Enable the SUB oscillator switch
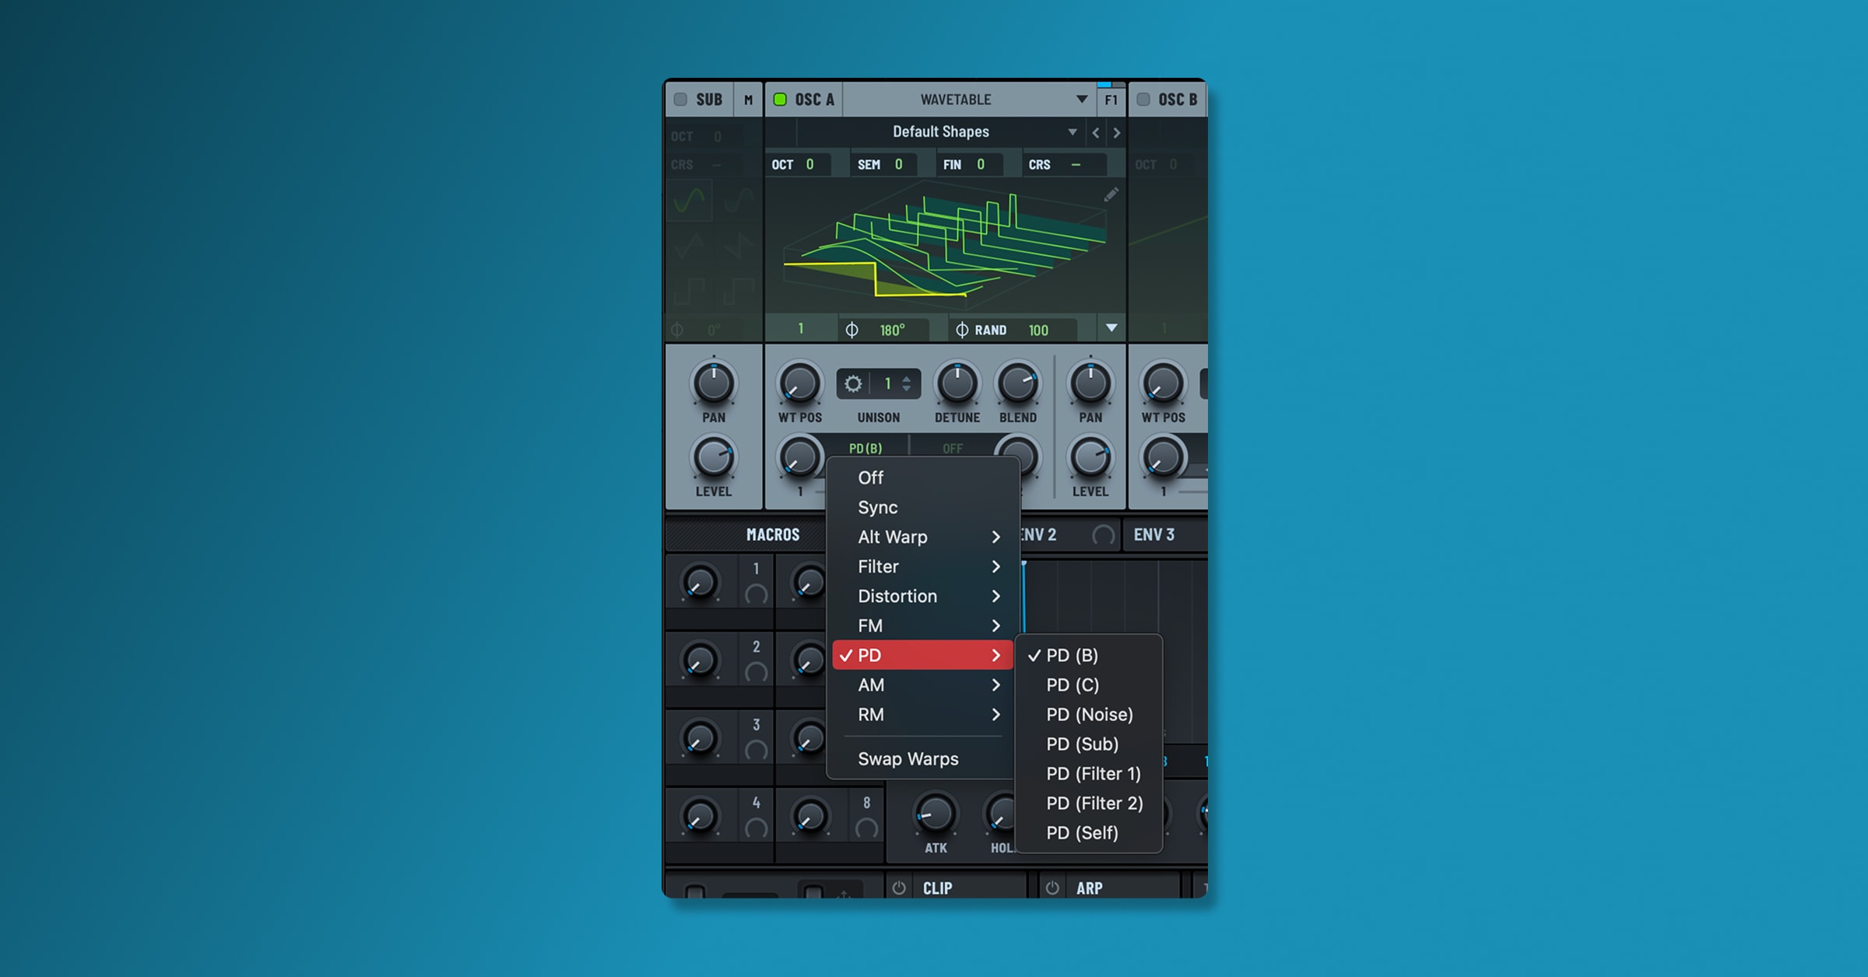Screen dimensions: 1868x977 point(680,100)
